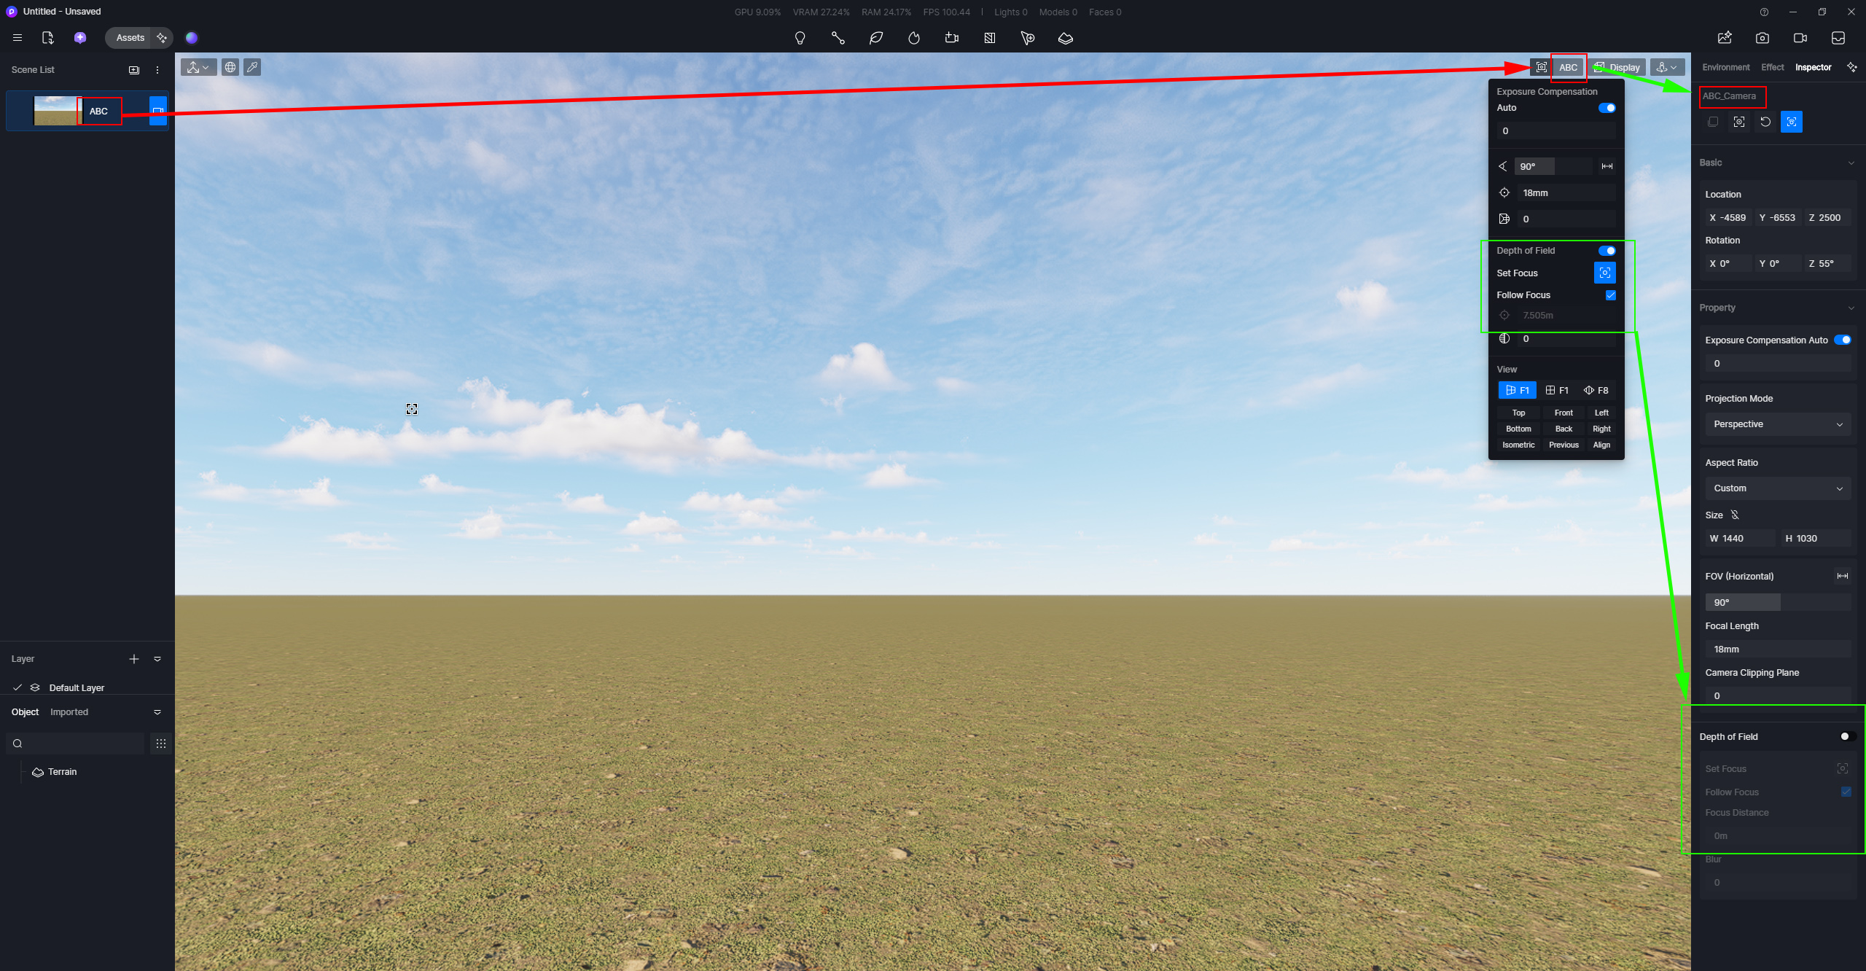Click the Isometric view button
The width and height of the screenshot is (1866, 971).
pos(1518,445)
